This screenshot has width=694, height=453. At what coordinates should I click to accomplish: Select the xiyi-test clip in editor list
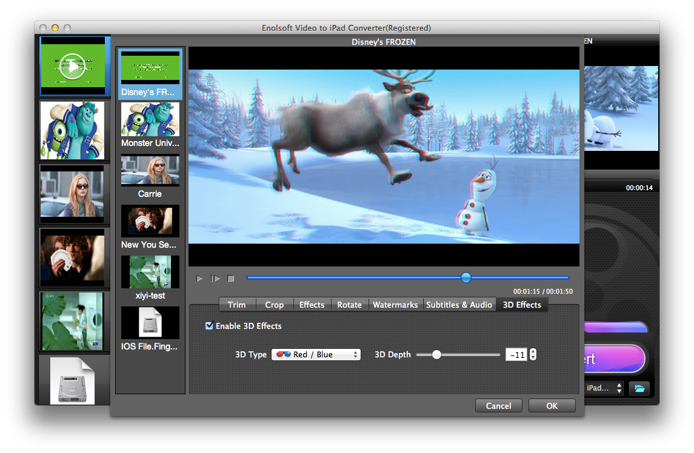150,278
